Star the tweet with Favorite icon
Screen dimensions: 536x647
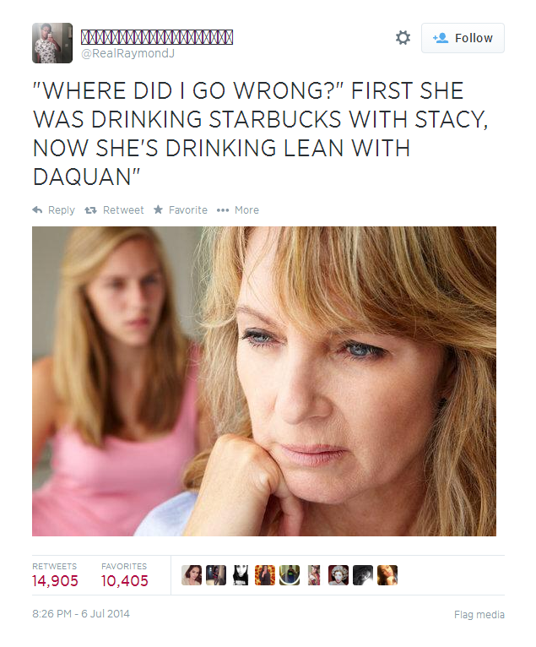[158, 210]
